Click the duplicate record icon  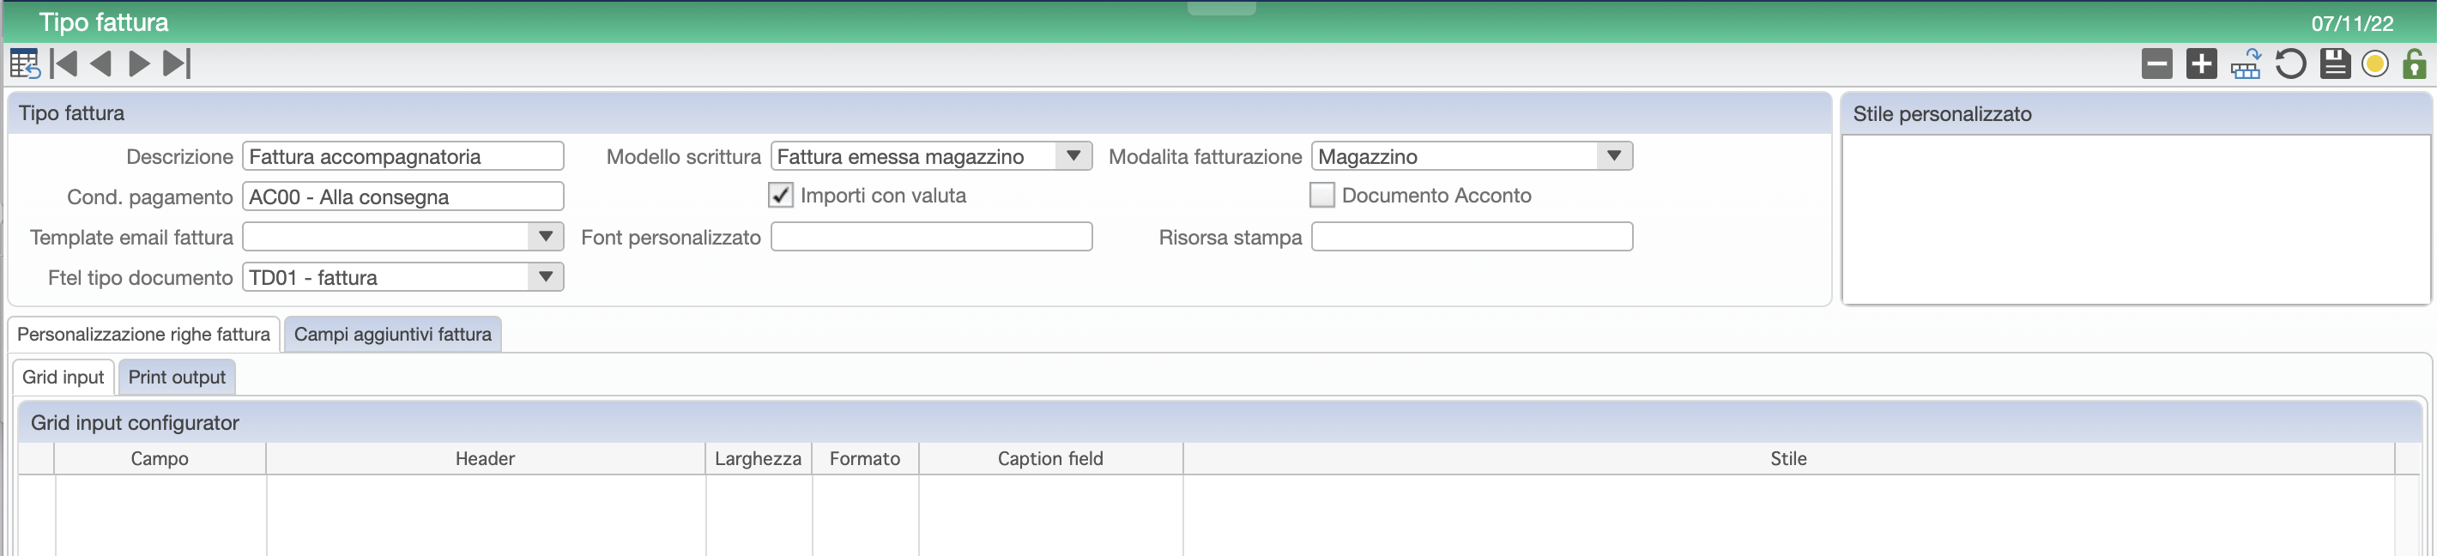pyautogui.click(x=2245, y=63)
